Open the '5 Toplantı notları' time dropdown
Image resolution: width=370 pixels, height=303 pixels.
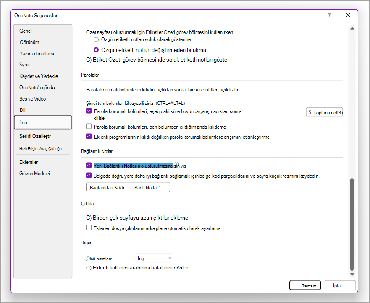324,112
